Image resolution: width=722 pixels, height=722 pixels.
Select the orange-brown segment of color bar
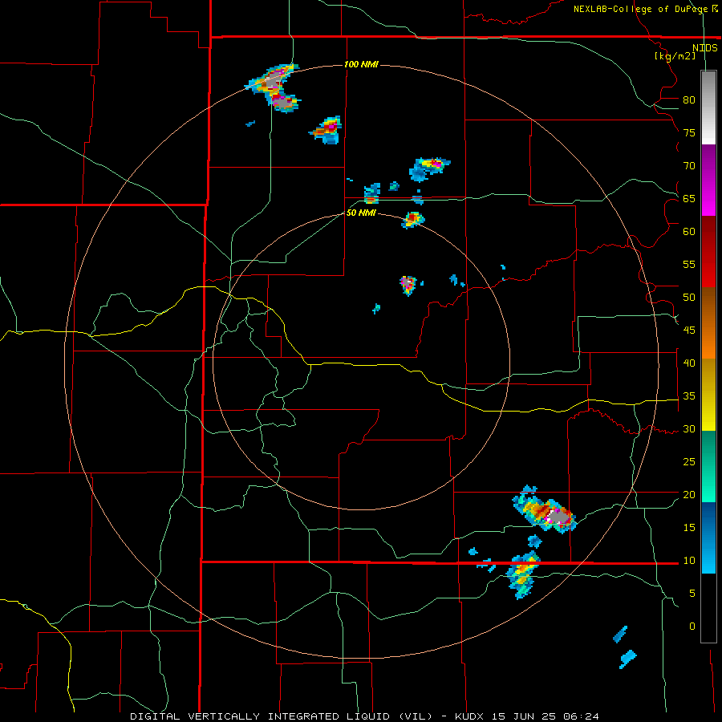pyautogui.click(x=708, y=322)
